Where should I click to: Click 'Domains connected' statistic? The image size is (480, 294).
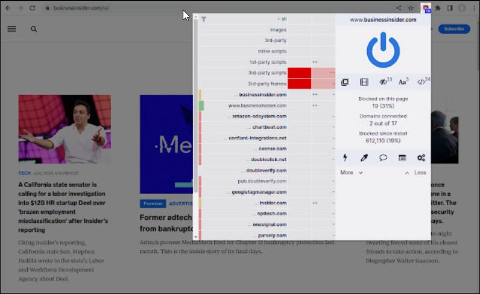[x=383, y=120]
